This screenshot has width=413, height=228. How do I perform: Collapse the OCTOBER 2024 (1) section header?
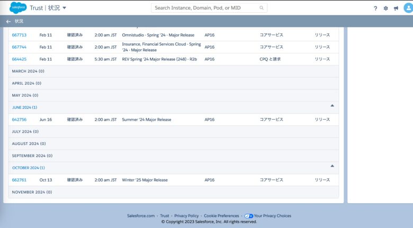[x=173, y=168]
